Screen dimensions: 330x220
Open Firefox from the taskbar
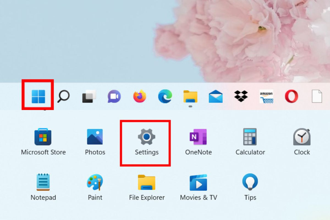click(x=139, y=97)
